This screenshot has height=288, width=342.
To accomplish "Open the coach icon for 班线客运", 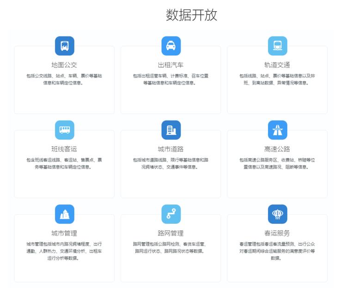I will pos(64,130).
